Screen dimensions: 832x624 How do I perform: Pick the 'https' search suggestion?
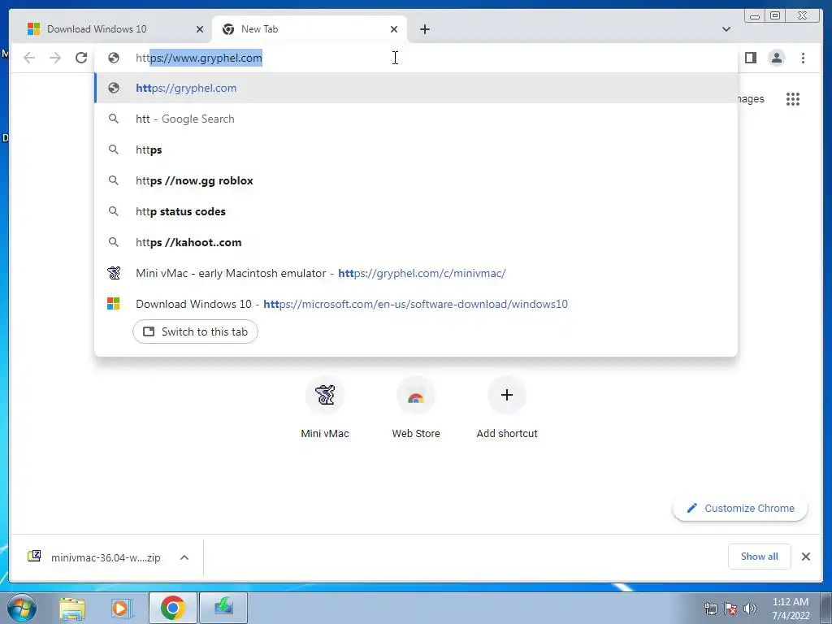point(416,149)
